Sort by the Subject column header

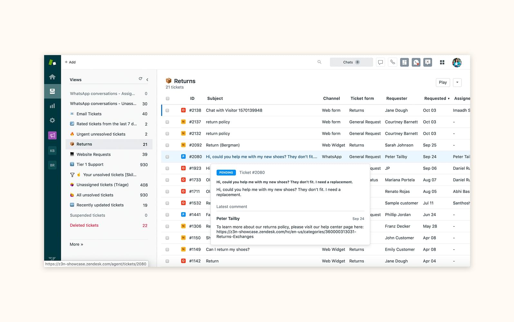coord(215,99)
